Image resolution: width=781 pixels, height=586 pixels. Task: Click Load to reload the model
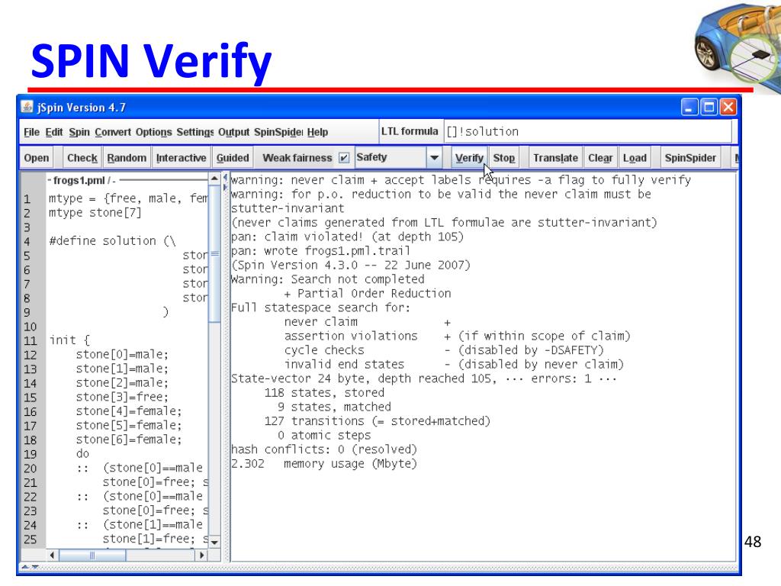pyautogui.click(x=635, y=157)
